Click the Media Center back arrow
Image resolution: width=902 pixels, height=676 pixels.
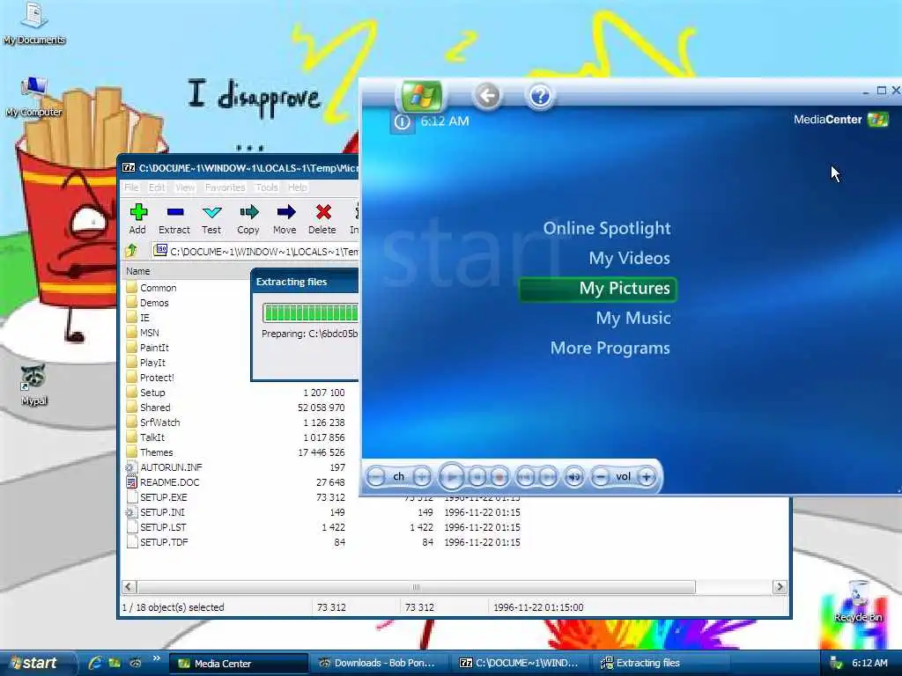[487, 95]
